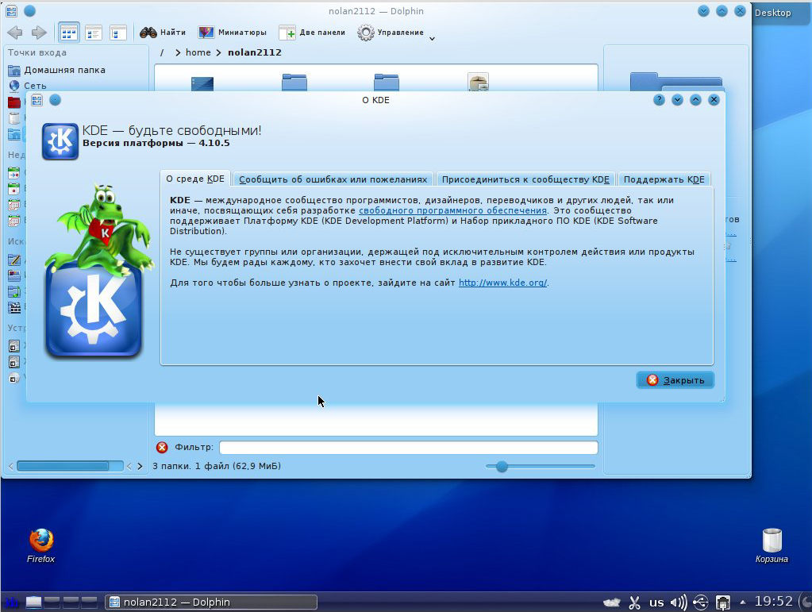Toggle Две панели split view

tap(312, 33)
